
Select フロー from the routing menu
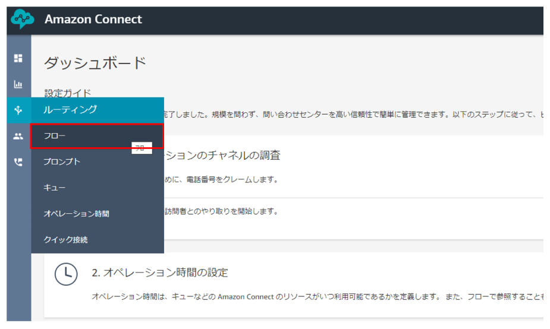[97, 136]
